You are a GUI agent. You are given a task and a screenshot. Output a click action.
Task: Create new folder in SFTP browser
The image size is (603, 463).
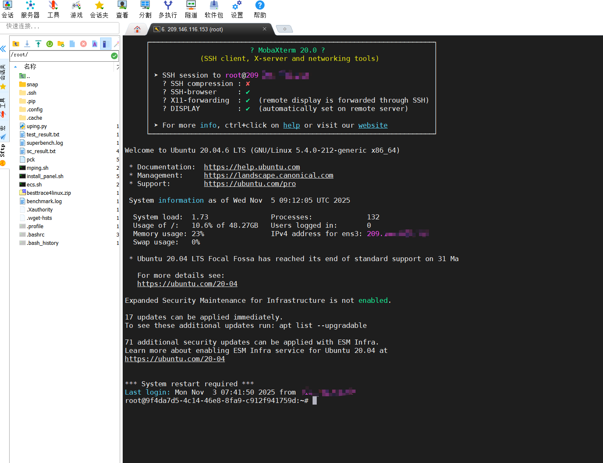[61, 44]
